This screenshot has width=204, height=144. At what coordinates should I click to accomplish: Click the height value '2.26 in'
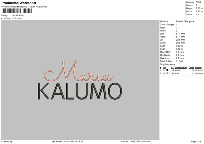[x=199, y=8]
